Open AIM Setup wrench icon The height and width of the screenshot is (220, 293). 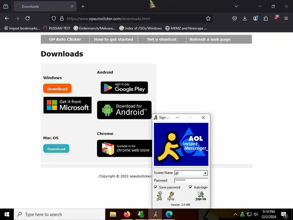pos(171,196)
